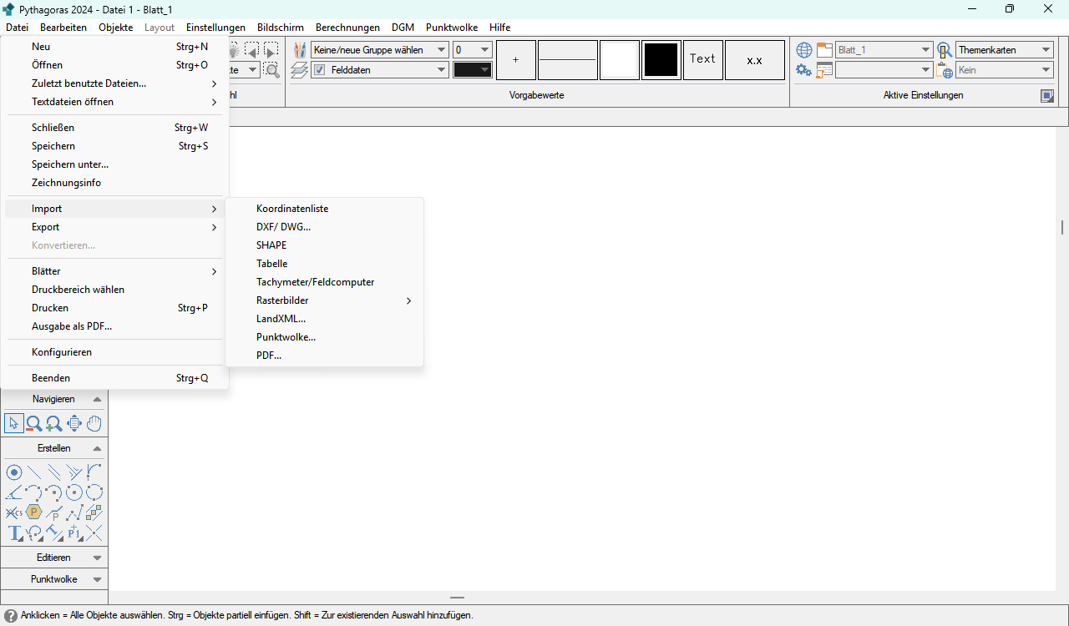This screenshot has width=1069, height=626.
Task: Click the fit-to-screen zoom tool
Action: [74, 423]
